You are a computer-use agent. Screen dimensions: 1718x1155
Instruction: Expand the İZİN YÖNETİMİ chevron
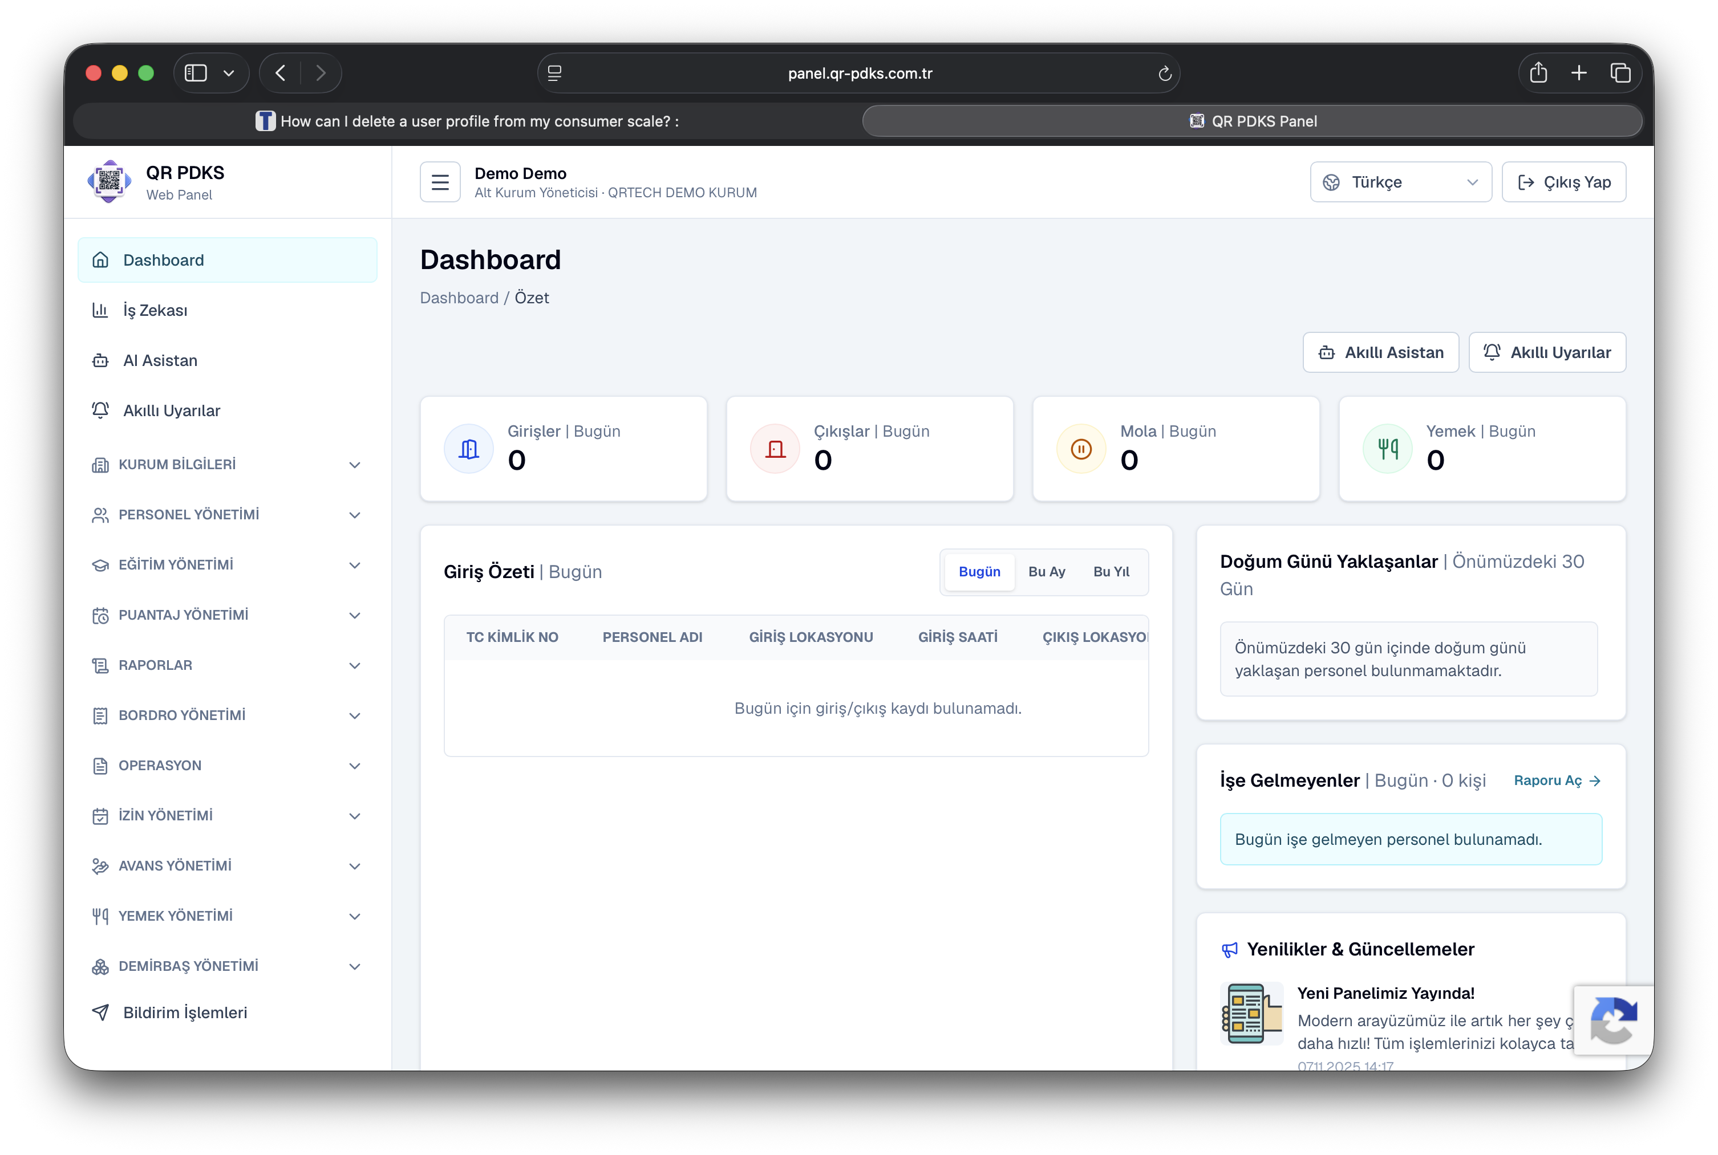tap(355, 815)
